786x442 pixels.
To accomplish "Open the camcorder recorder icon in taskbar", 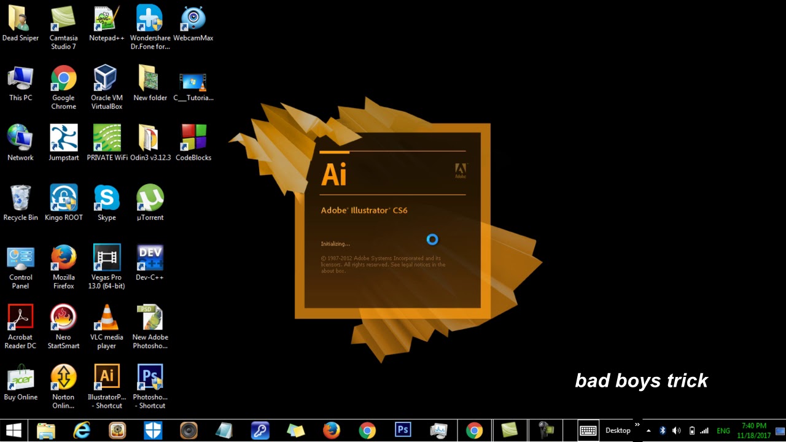I will point(545,430).
